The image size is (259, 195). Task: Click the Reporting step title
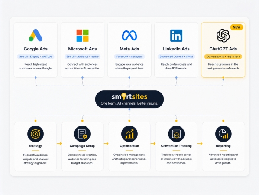coord(223,146)
